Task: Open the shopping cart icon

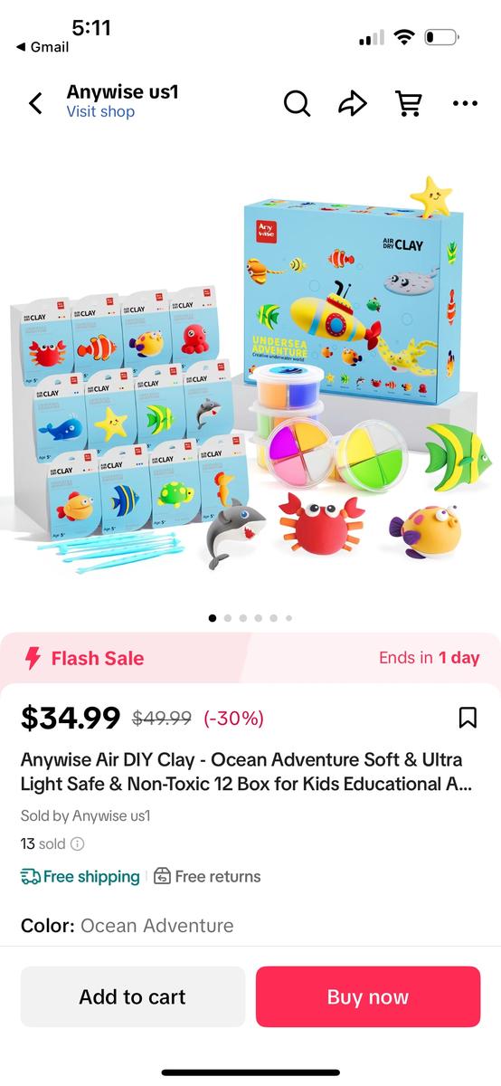Action: tap(409, 103)
